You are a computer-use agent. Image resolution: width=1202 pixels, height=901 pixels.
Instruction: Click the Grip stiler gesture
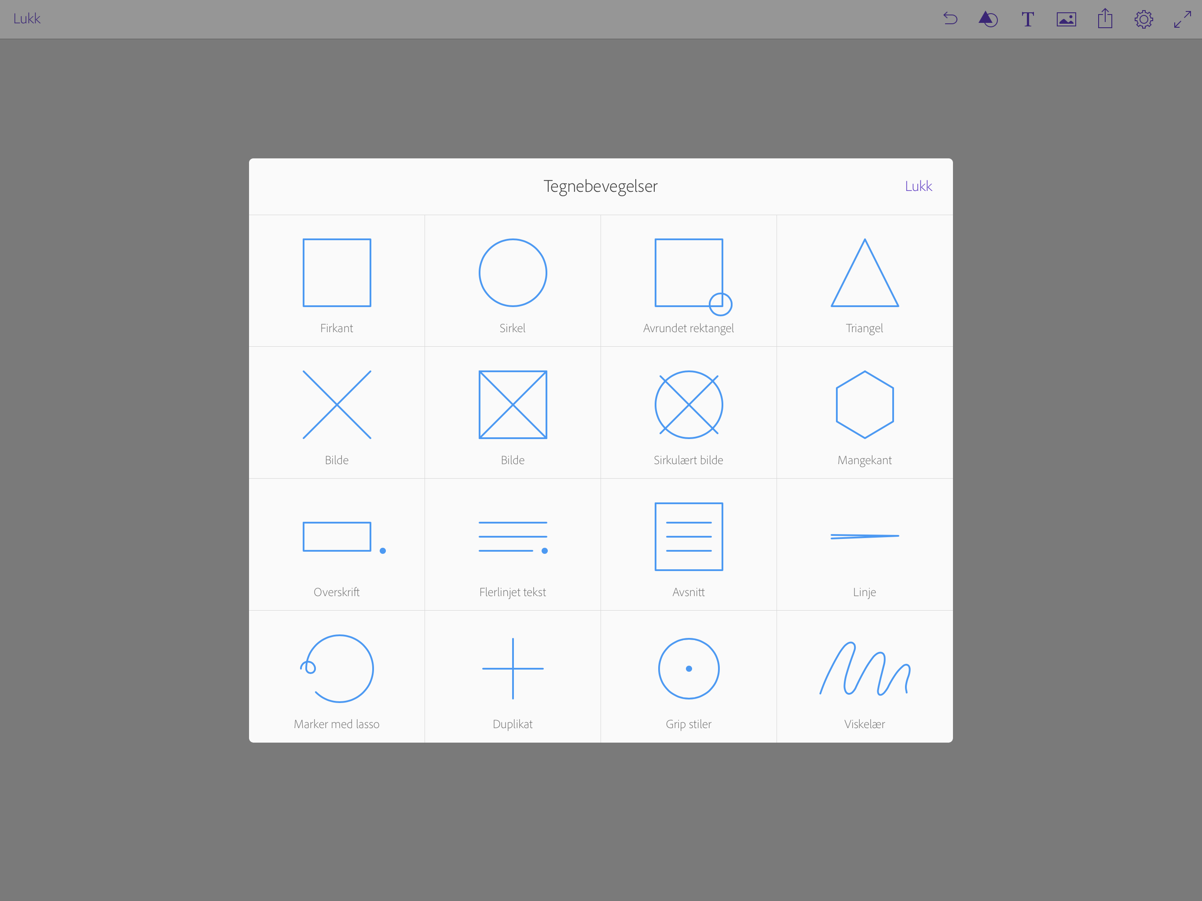[689, 677]
